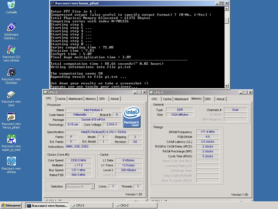Click the Willamette code name field
Viewport: 278px width, 209px height.
click(x=80, y=115)
